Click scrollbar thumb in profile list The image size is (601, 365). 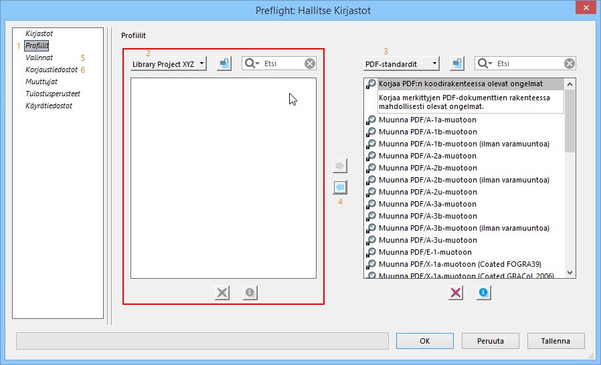click(x=570, y=121)
